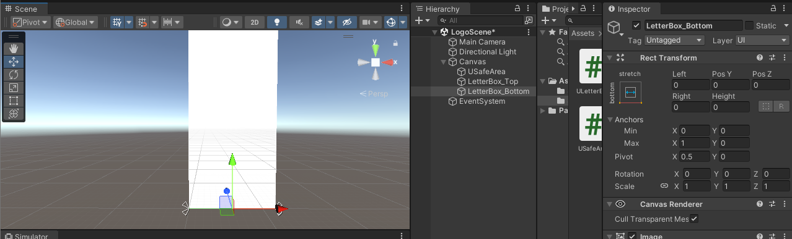This screenshot has height=239, width=792.
Task: Select the Hand view tool
Action: (x=14, y=48)
